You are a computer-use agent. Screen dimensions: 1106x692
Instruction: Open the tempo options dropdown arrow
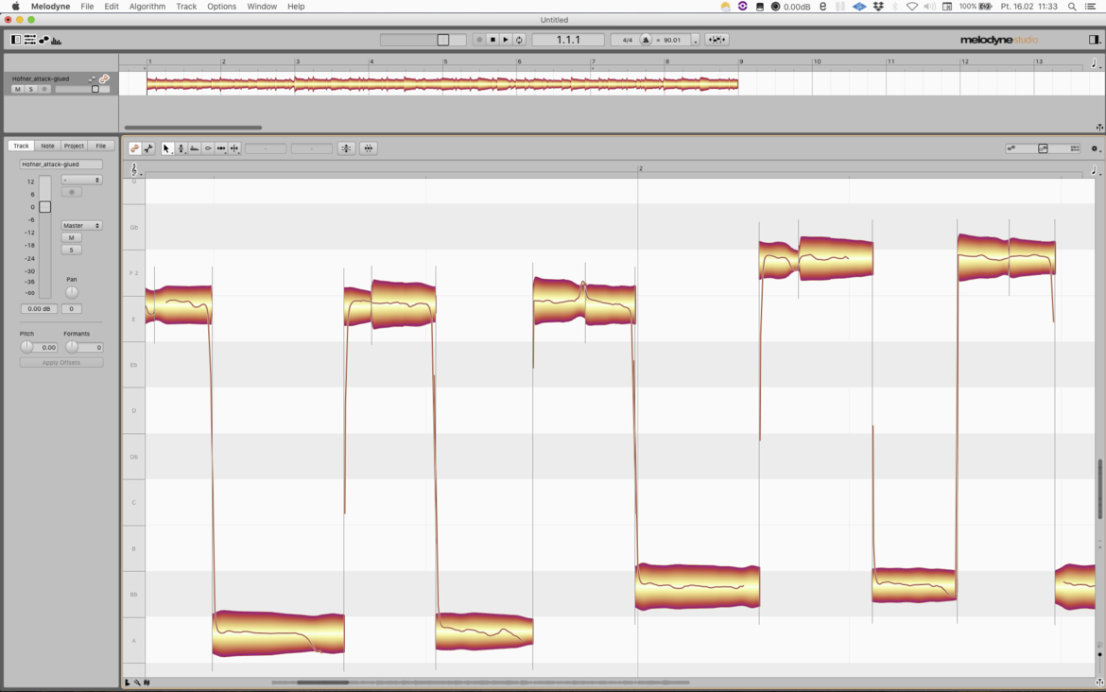click(x=695, y=41)
